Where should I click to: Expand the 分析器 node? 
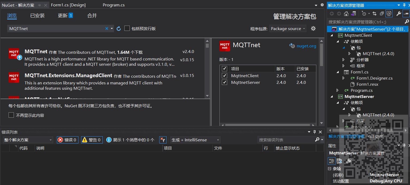point(344,60)
